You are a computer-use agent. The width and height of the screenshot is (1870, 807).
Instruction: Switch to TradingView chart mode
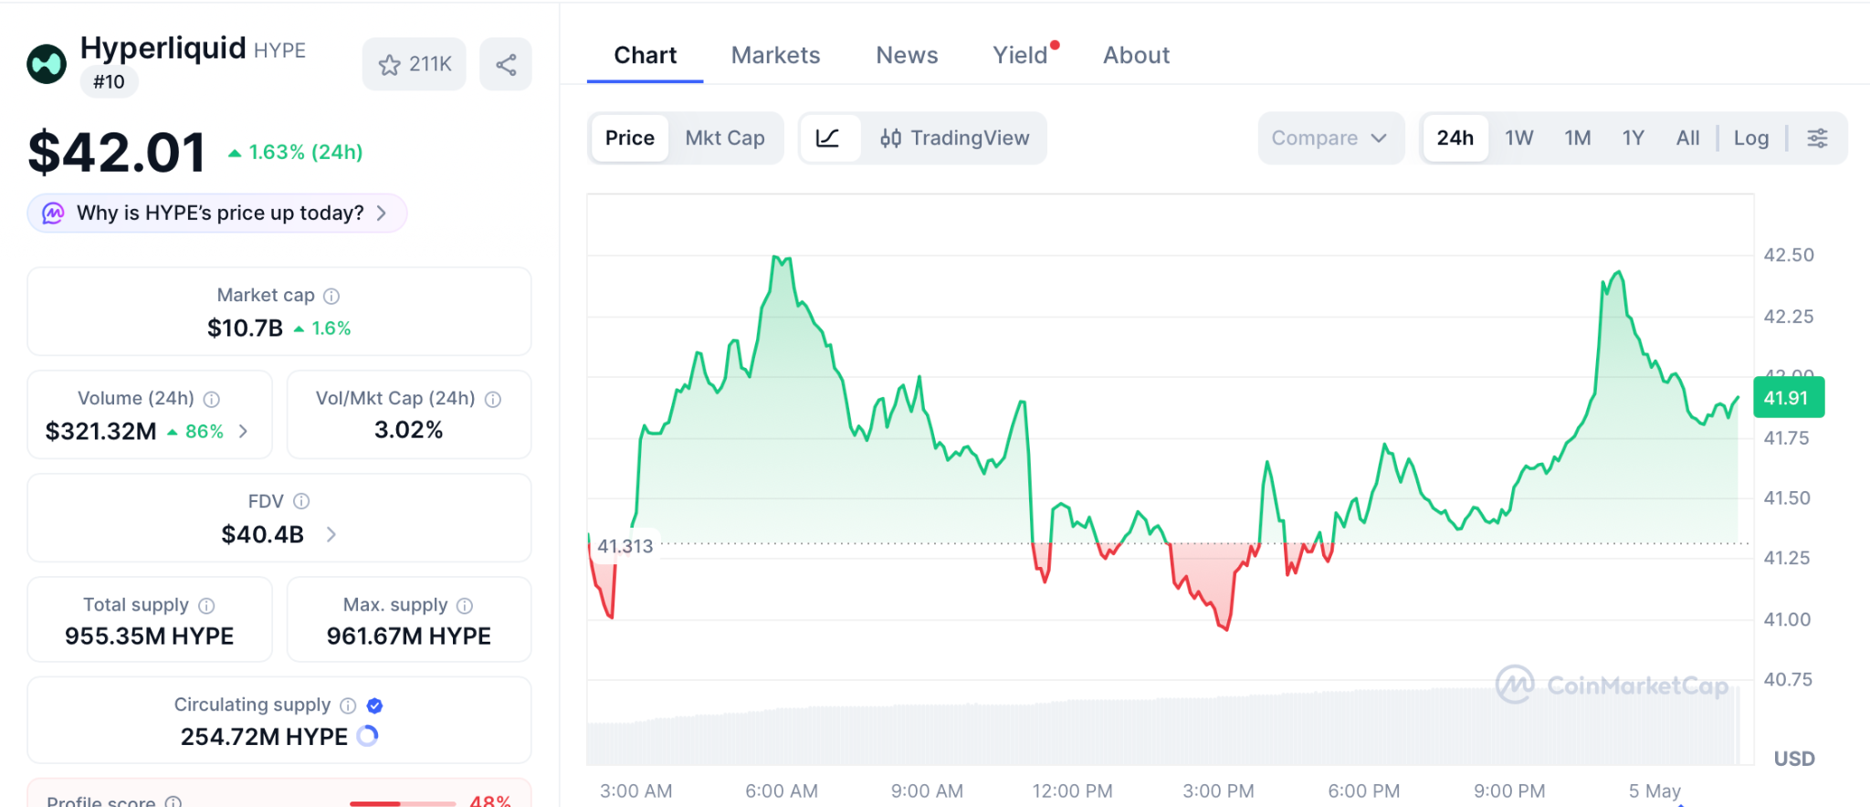point(954,138)
